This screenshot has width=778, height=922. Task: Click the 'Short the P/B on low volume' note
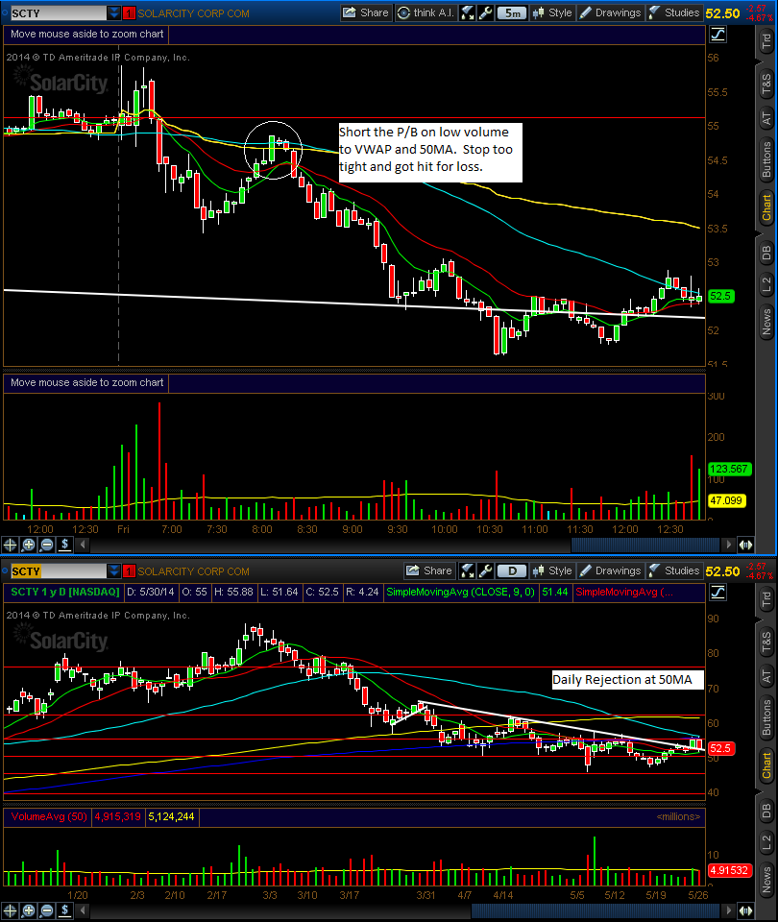(430, 152)
